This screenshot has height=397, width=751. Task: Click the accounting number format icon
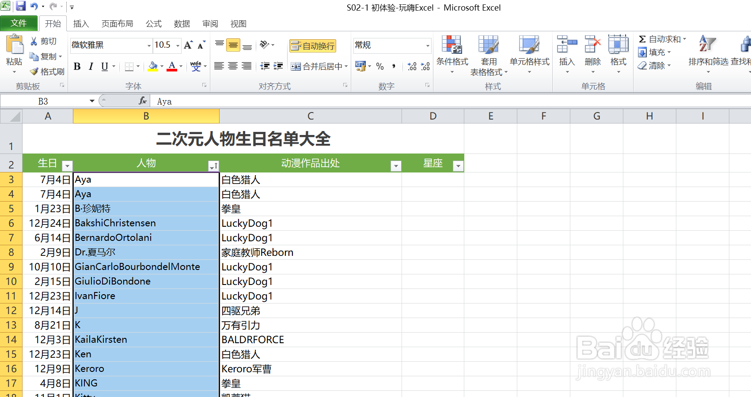[360, 66]
